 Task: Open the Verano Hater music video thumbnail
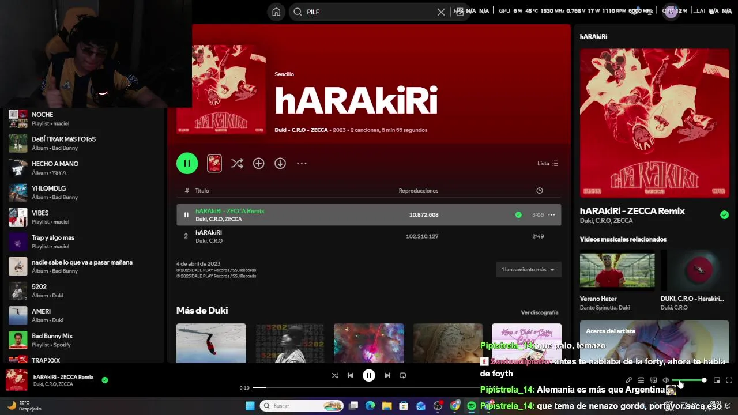[x=617, y=270]
